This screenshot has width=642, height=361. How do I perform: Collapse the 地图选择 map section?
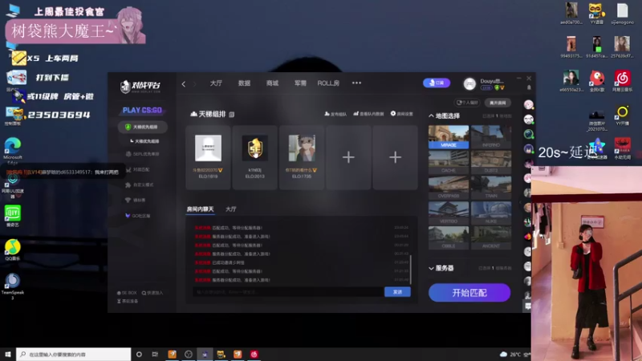(445, 116)
